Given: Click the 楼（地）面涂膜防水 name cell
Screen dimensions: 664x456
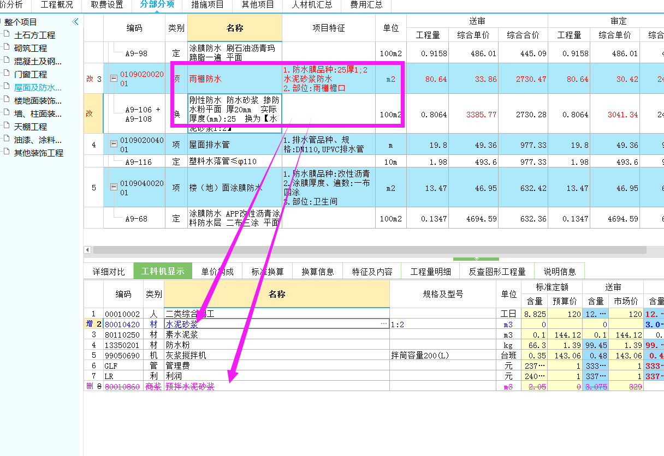Looking at the screenshot, I should tap(234, 188).
